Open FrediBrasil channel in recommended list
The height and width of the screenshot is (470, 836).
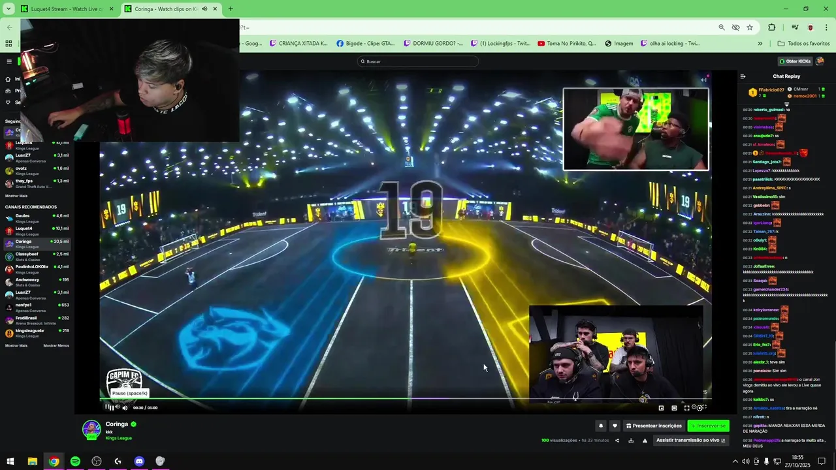coord(37,321)
